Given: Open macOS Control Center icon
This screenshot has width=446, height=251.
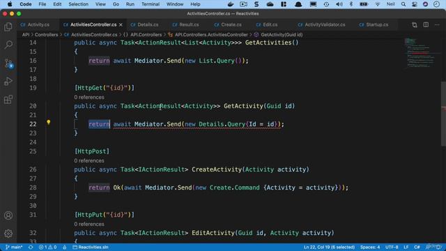Looking at the screenshot, I should pos(415,4).
